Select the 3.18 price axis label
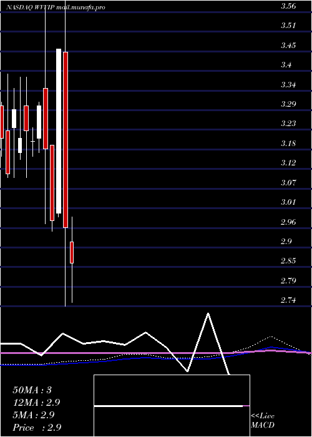The height and width of the screenshot is (437, 312). tap(288, 143)
